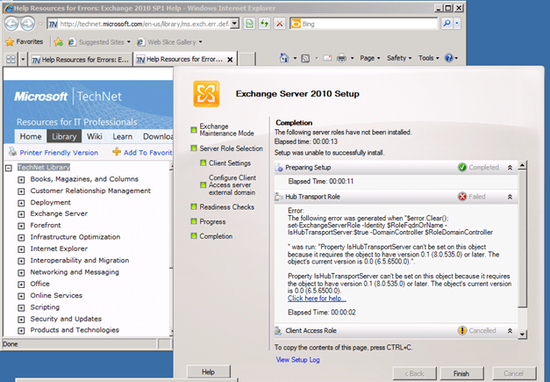Collapse the Hub Transport Role section
This screenshot has width=550, height=382.
click(x=511, y=197)
